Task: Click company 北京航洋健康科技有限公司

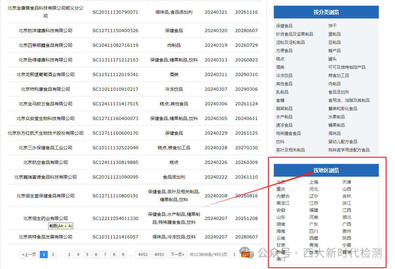Action: 45,30
